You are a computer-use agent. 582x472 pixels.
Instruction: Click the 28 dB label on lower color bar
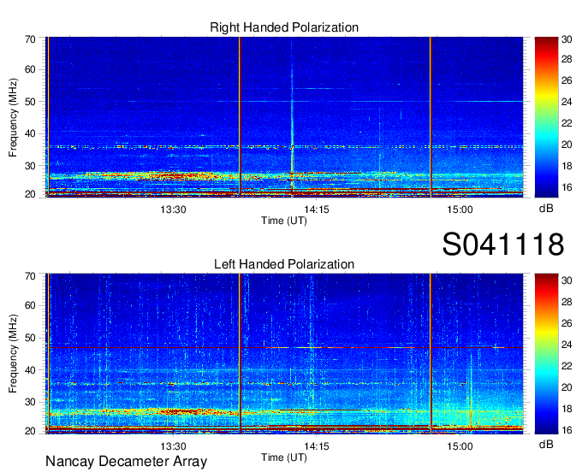pyautogui.click(x=567, y=302)
